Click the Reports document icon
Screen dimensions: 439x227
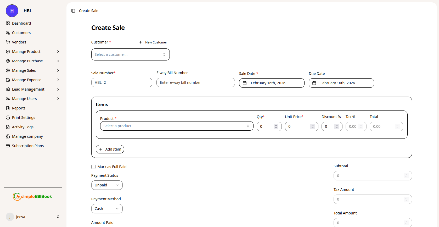[8, 108]
